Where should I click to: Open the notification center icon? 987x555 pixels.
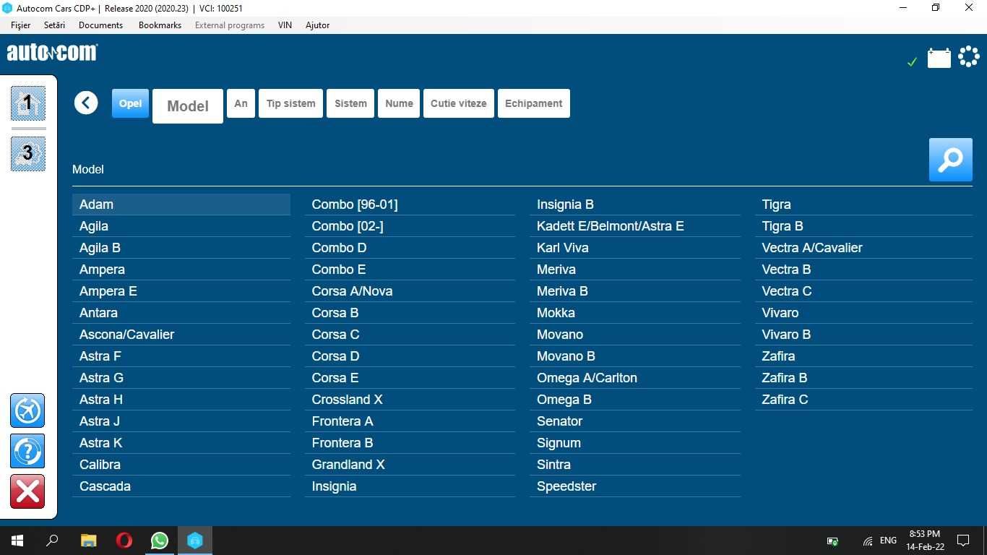click(963, 541)
